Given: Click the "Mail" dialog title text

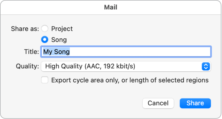Looking at the screenshot, I should pos(111,7).
